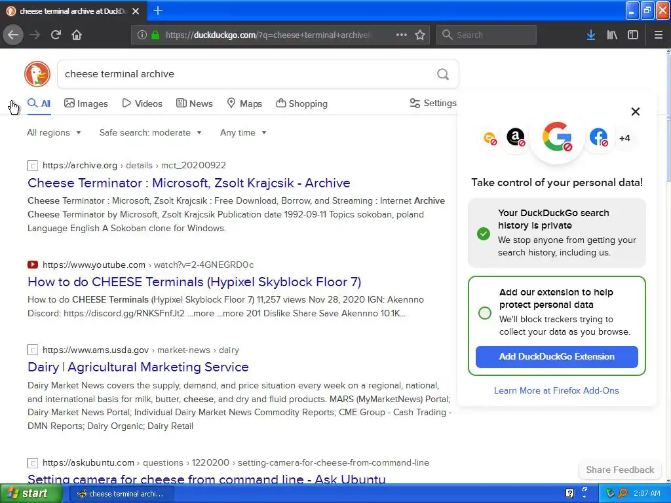Open the page actions three-dot menu

(402, 35)
